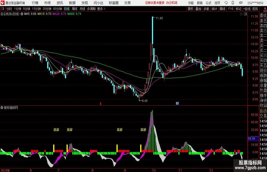Click the 证券交易未登录 login link
Viewport: 267px width, 172px height.
pyautogui.click(x=154, y=3)
